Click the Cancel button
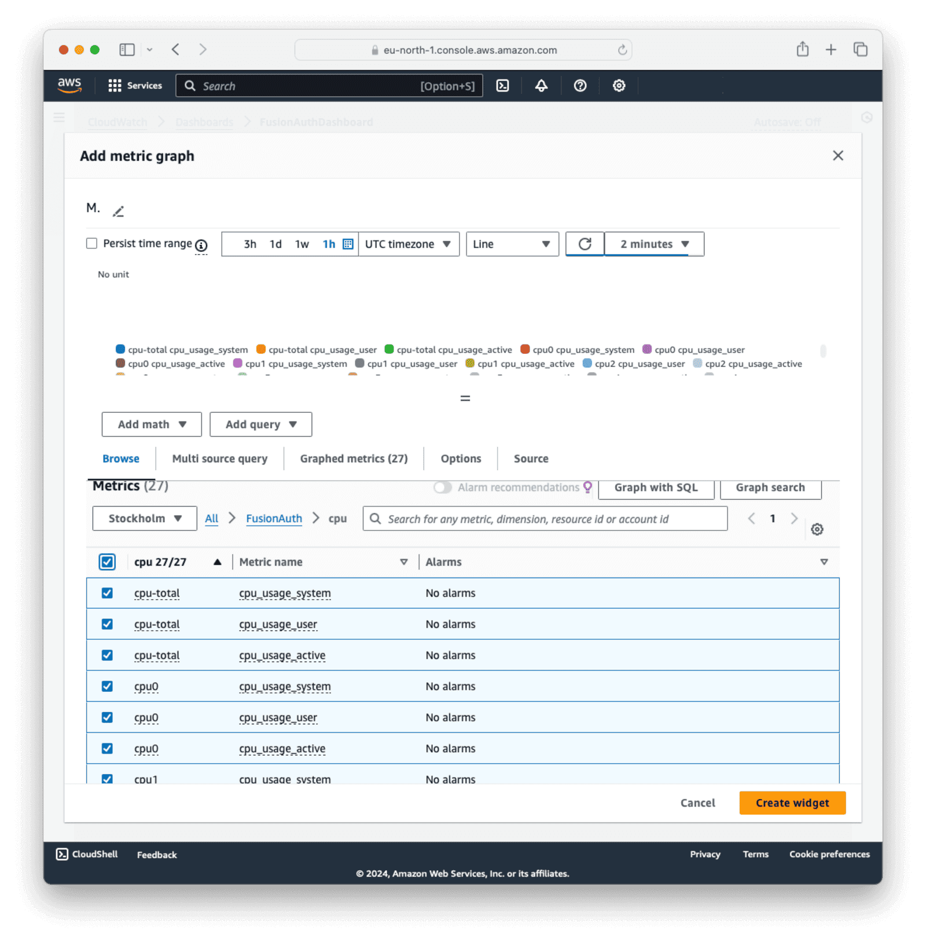The height and width of the screenshot is (942, 926). 697,802
